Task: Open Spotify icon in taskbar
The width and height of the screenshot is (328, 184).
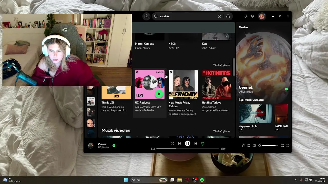Action: coord(202,180)
